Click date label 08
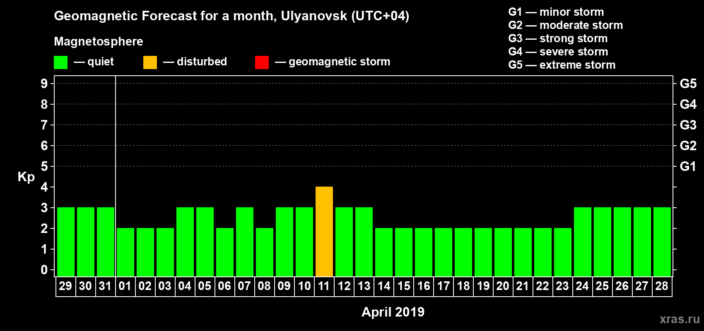 264,286
